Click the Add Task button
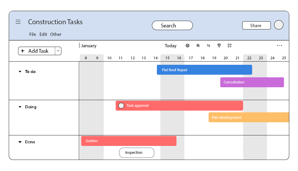Screen dimensions: 298x171 point(37,51)
